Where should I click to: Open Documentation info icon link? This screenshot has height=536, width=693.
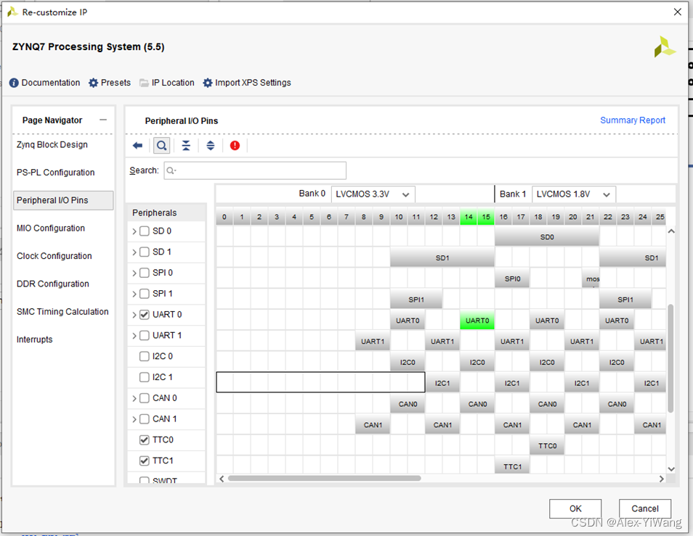point(44,83)
